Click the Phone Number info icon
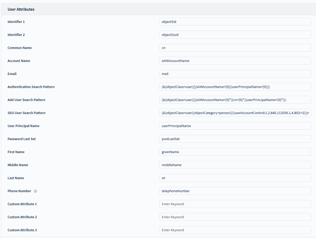316x238 pixels. (x=35, y=191)
